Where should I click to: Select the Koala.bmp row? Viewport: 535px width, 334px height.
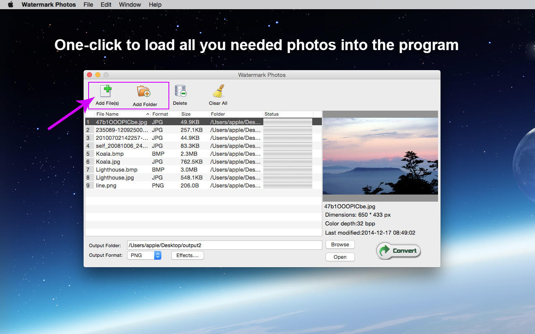[110, 154]
